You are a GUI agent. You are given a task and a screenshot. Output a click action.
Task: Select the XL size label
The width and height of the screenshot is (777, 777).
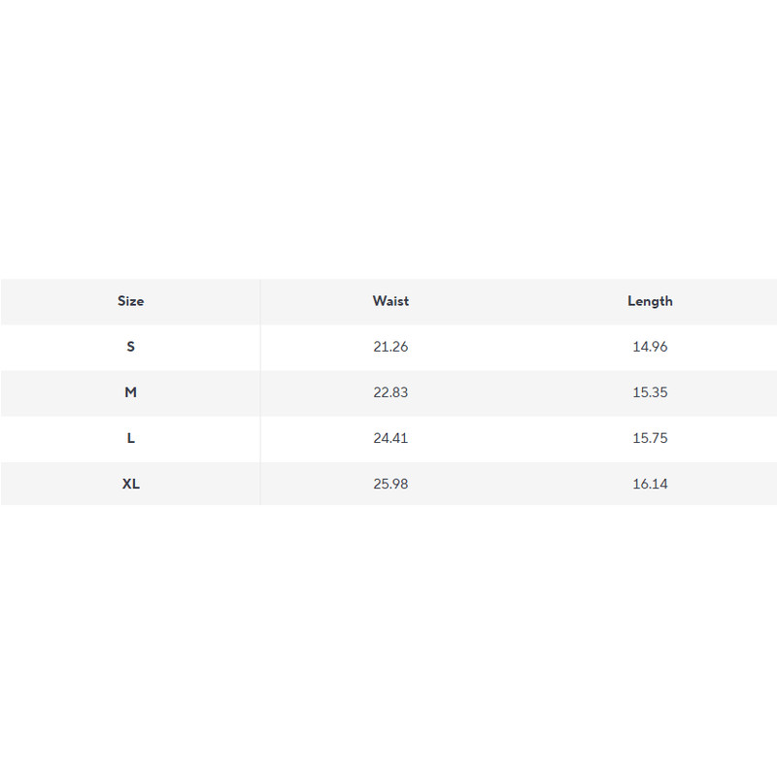pyautogui.click(x=131, y=484)
